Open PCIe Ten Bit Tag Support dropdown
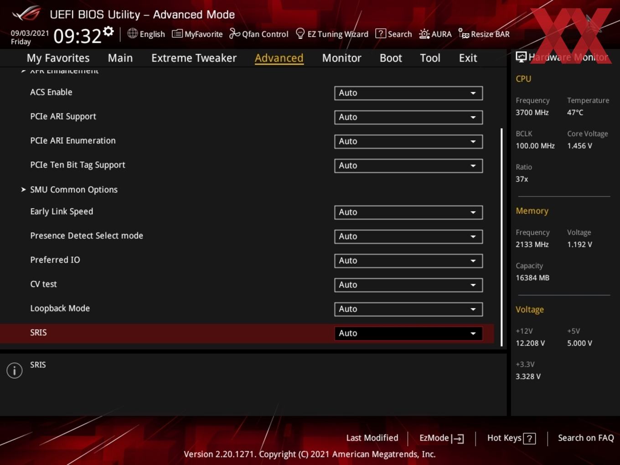 (408, 165)
